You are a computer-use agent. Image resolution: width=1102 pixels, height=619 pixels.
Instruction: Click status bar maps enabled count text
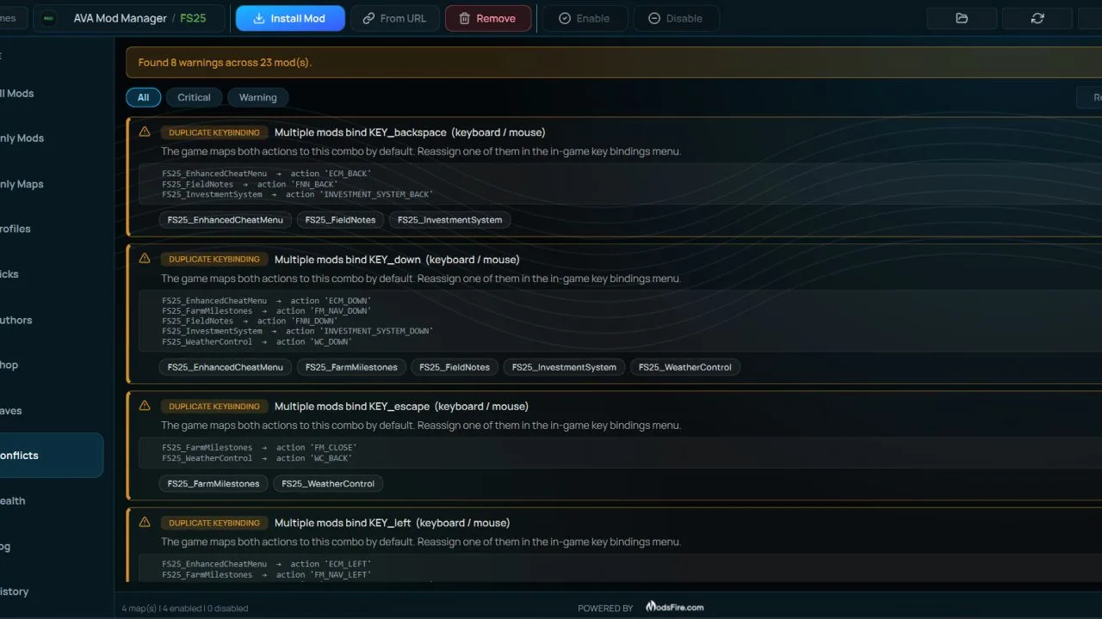point(185,608)
